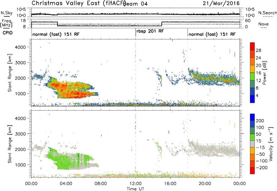Click the 'Slant Range [km]' label of velocity panel

click(x=10, y=144)
